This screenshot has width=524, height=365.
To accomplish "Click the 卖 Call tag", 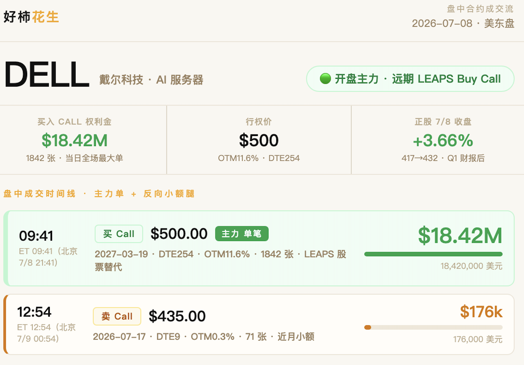I will [117, 316].
